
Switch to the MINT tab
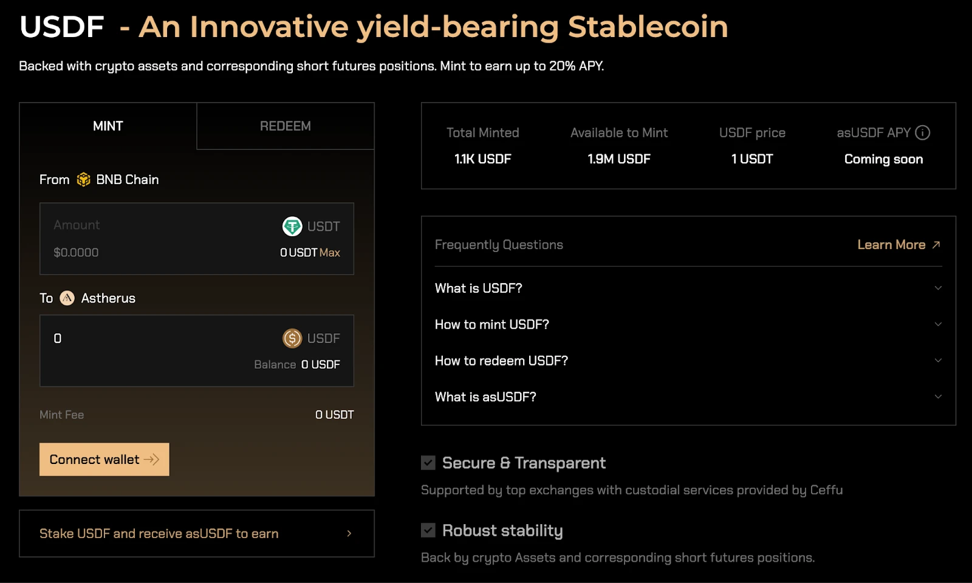pyautogui.click(x=108, y=126)
